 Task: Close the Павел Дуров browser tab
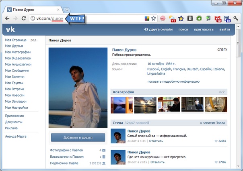pos(58,10)
